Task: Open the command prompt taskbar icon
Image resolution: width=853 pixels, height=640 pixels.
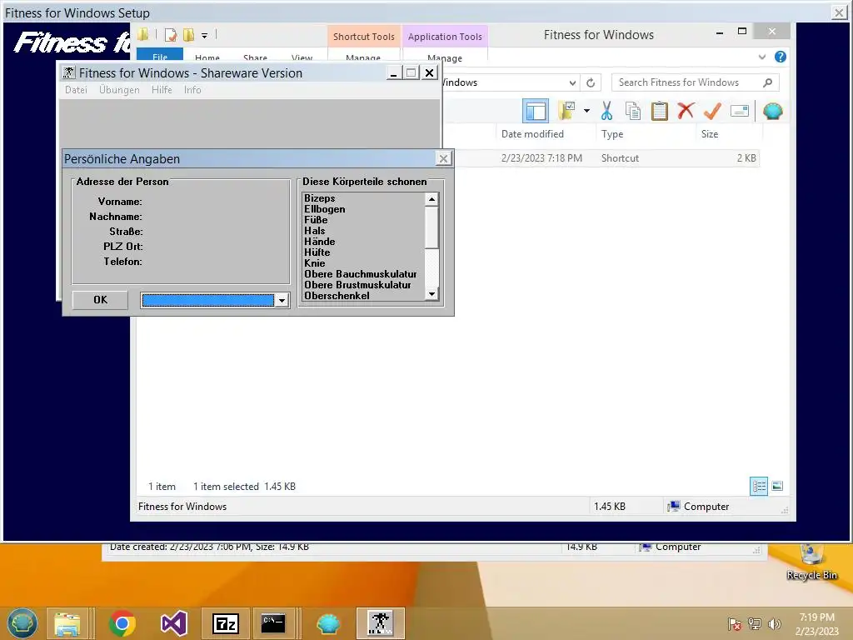Action: tap(273, 623)
